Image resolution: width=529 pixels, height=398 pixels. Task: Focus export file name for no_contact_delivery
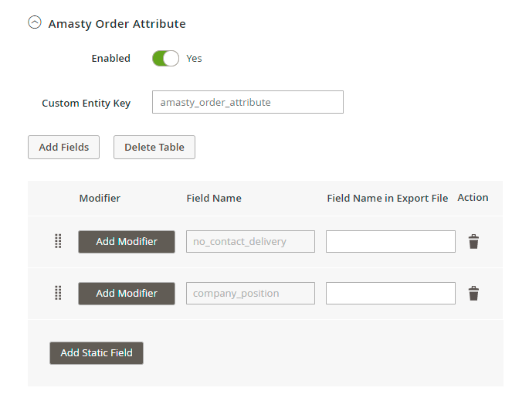[390, 242]
